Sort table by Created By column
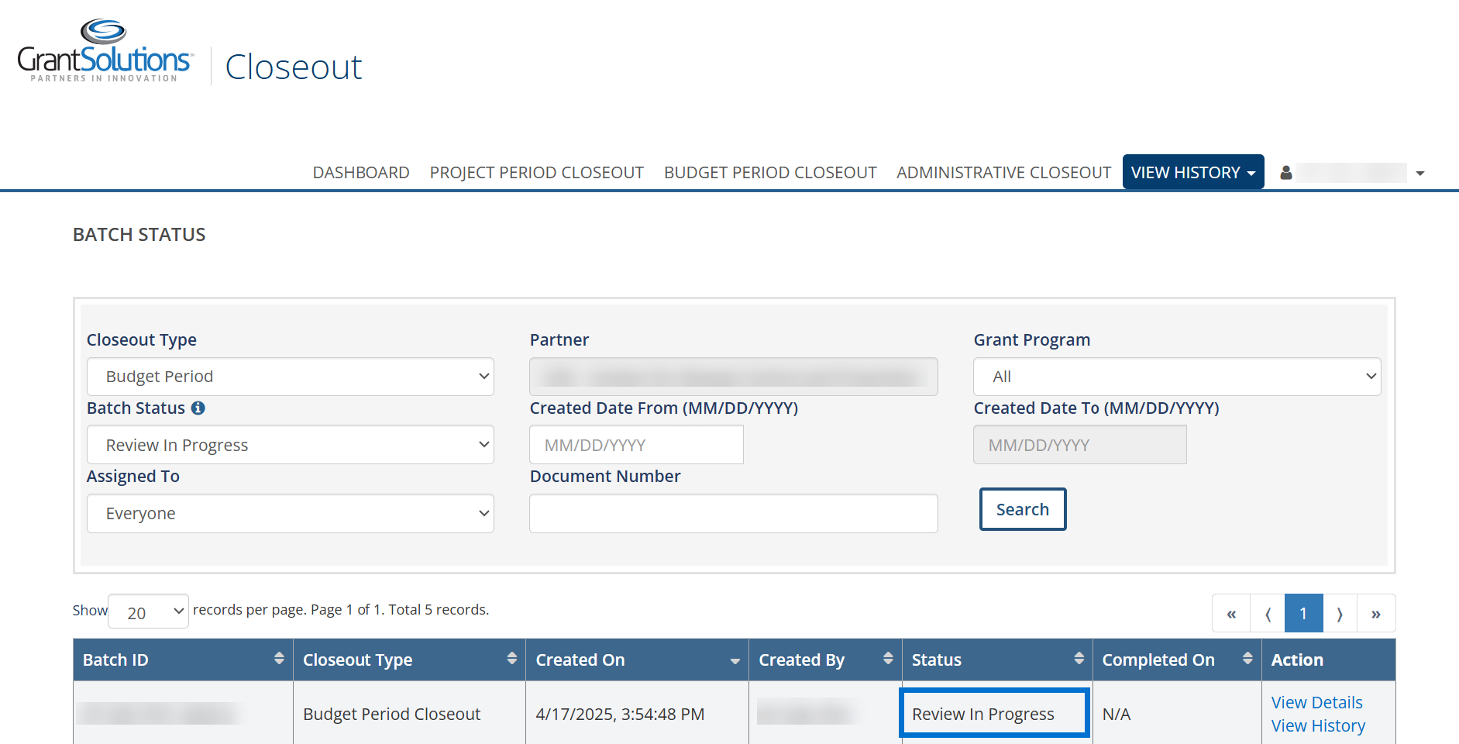The height and width of the screenshot is (744, 1459). pyautogui.click(x=888, y=659)
